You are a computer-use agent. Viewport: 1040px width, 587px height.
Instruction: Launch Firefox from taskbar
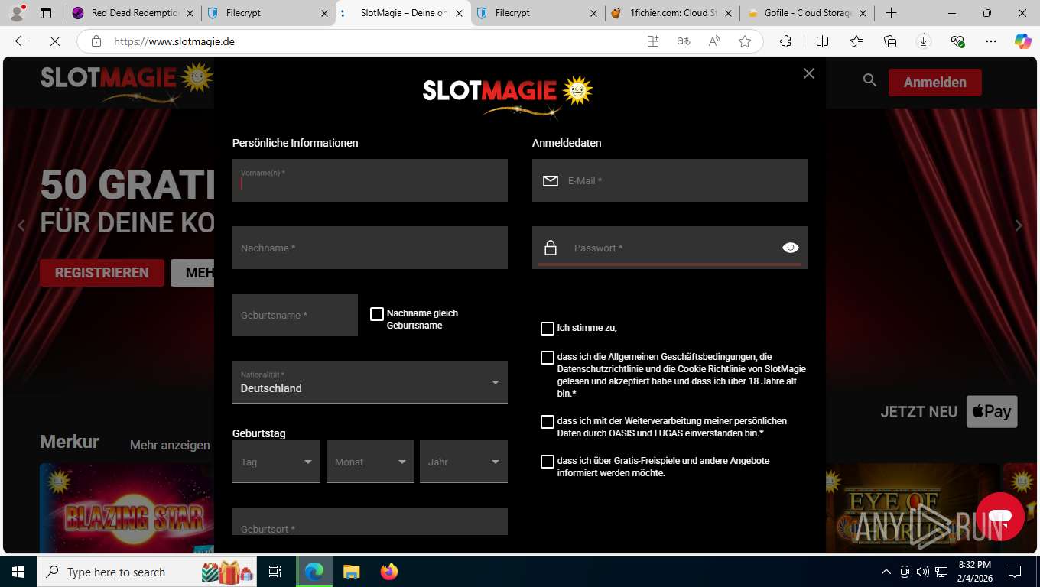pos(389,572)
